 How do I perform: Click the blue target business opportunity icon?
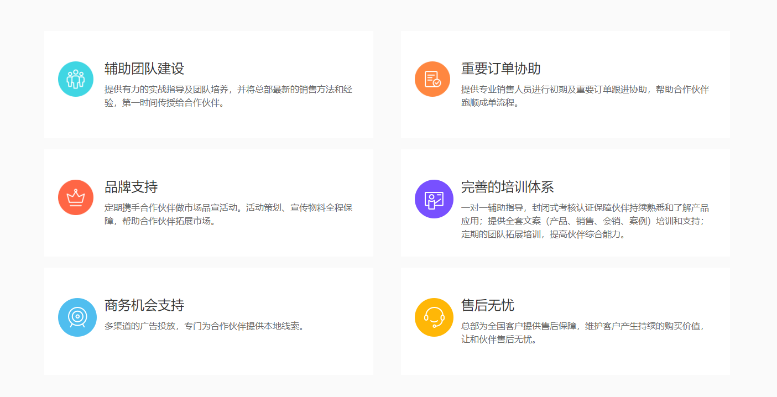(77, 317)
